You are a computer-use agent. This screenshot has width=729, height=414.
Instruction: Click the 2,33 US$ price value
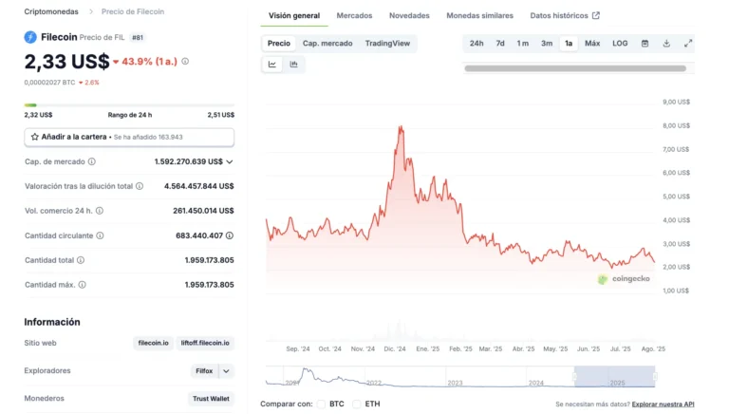[x=66, y=62]
